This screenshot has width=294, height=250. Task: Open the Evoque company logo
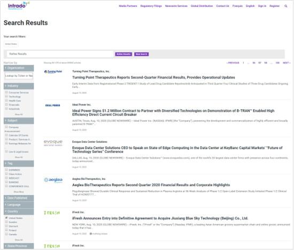click(x=53, y=143)
